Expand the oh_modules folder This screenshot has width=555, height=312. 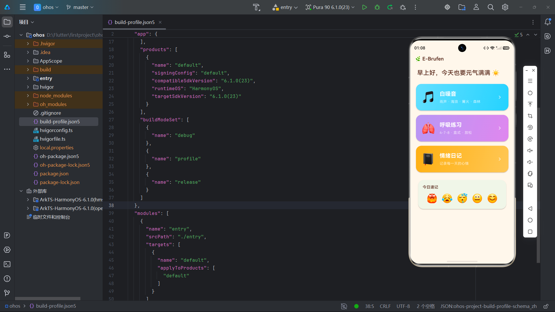coord(28,104)
